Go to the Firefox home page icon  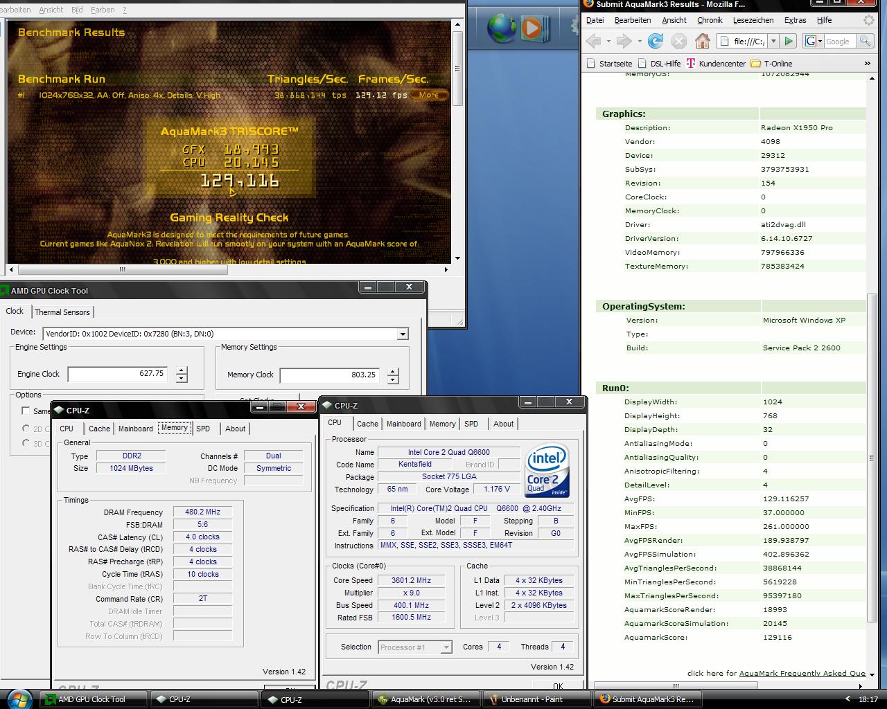[x=703, y=42]
